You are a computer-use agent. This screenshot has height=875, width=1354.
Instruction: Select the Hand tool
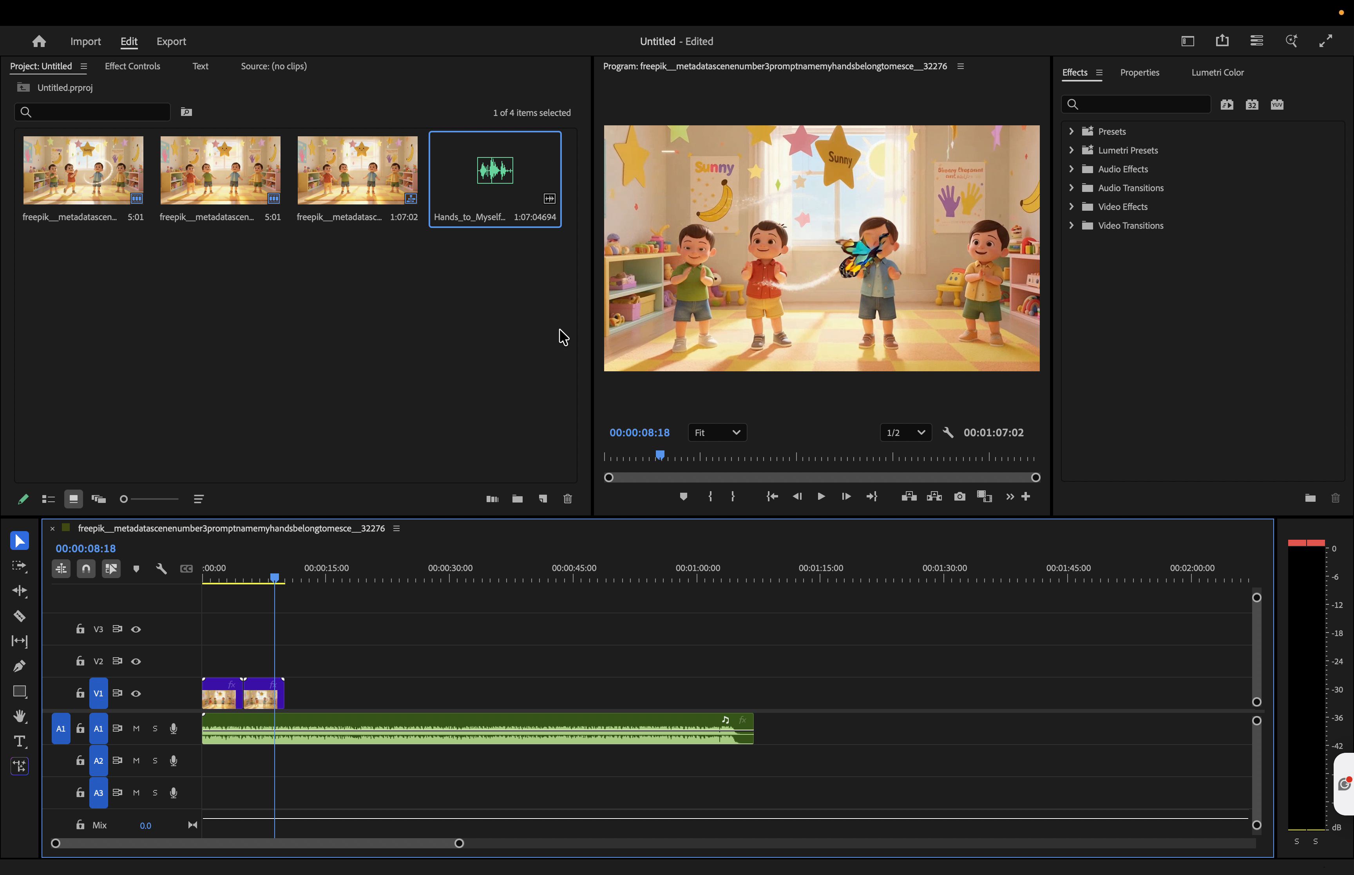(x=19, y=716)
